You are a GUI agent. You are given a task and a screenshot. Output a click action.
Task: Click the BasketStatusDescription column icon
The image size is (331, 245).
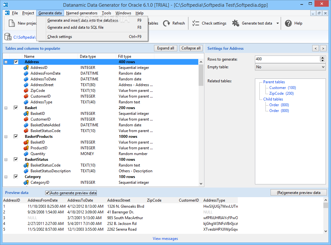pyautogui.click(x=26, y=171)
